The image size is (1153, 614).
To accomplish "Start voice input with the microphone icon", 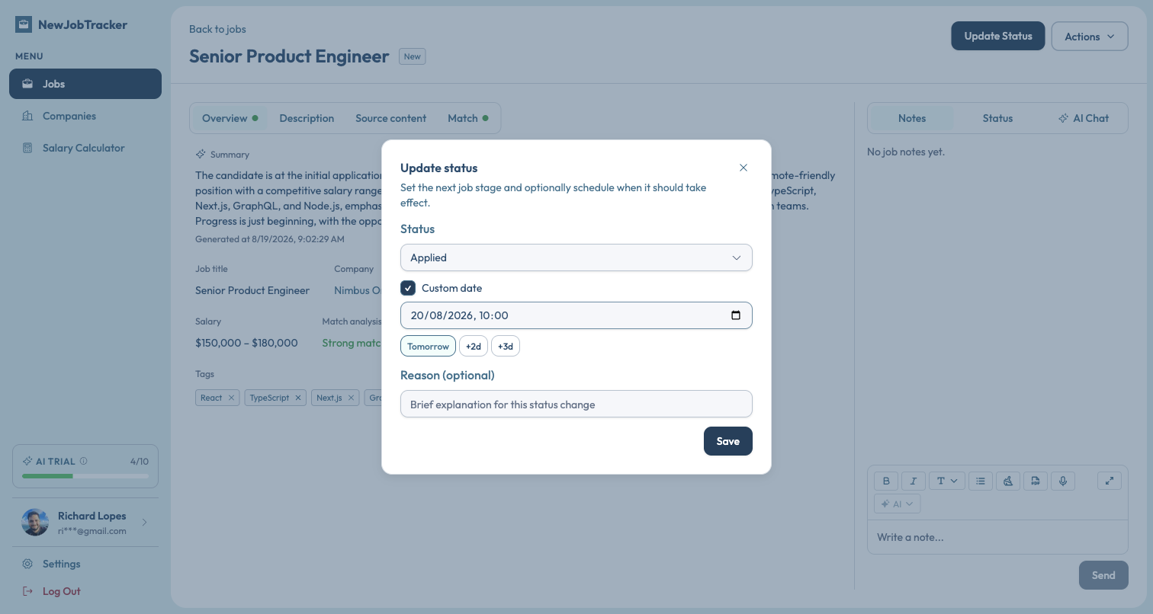I will 1063,481.
